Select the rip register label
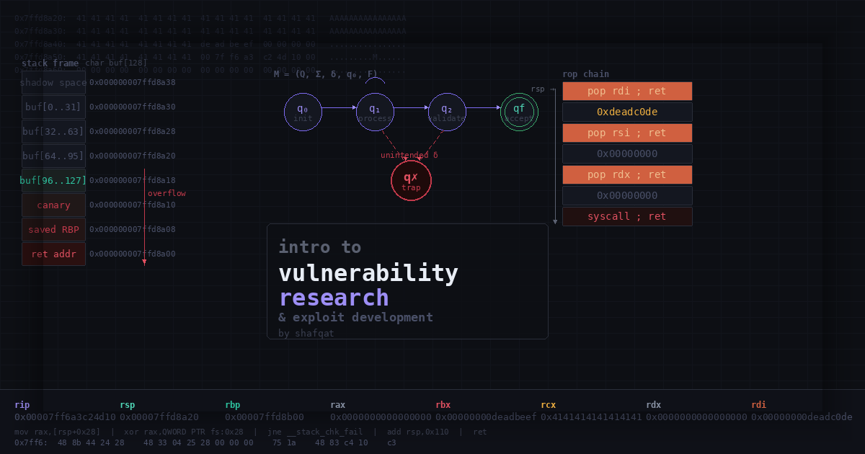 22,404
